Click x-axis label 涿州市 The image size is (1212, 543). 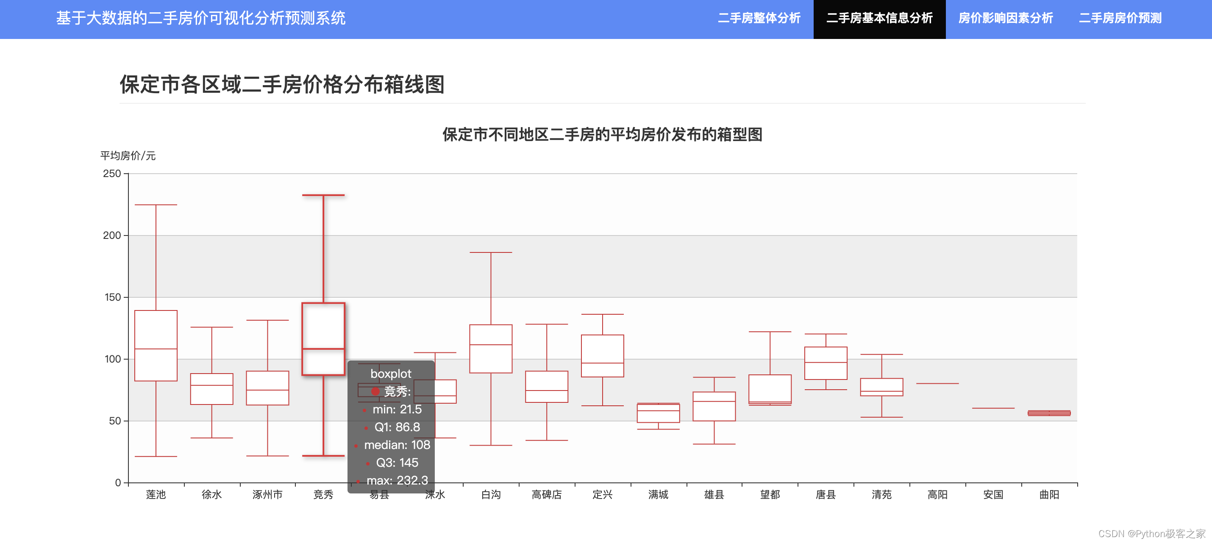(267, 495)
